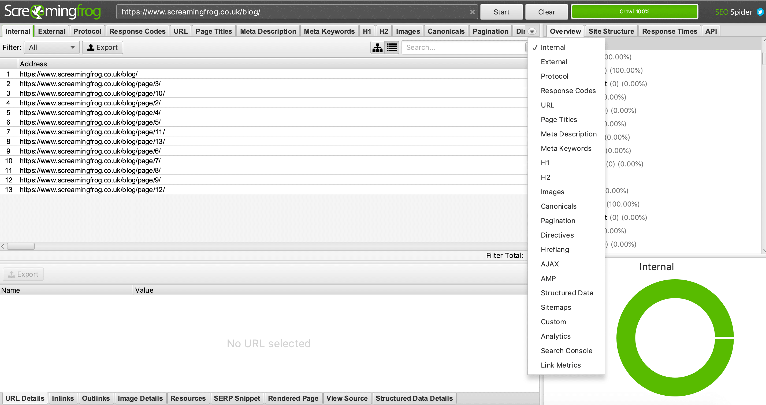This screenshot has width=766, height=405.
Task: Click the Screaming Frog logo
Action: tap(52, 12)
